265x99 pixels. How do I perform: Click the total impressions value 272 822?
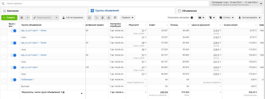point(185,92)
